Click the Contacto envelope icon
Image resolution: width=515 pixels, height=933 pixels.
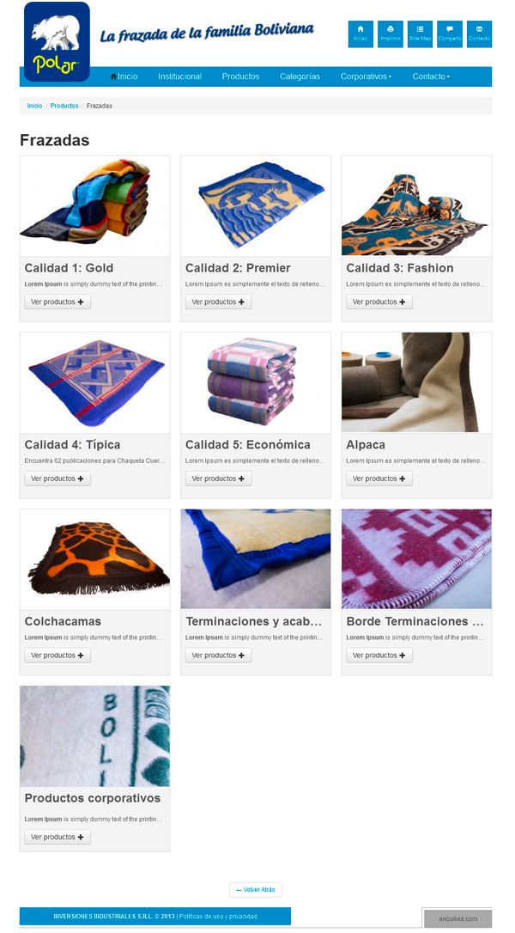pos(479,34)
